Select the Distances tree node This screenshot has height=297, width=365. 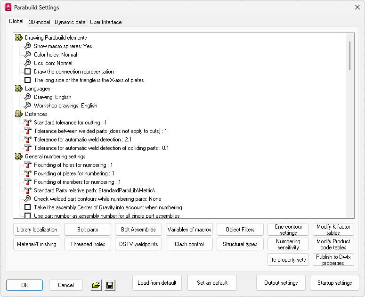(36, 114)
